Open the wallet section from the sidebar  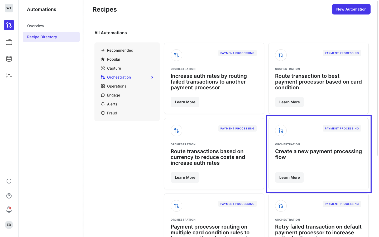pos(9,42)
